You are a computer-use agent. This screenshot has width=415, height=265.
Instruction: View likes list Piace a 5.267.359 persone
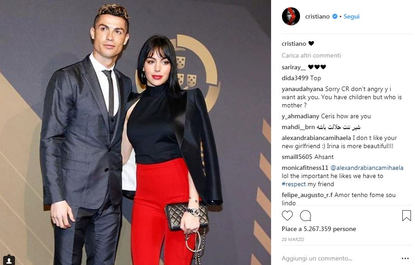[319, 229]
